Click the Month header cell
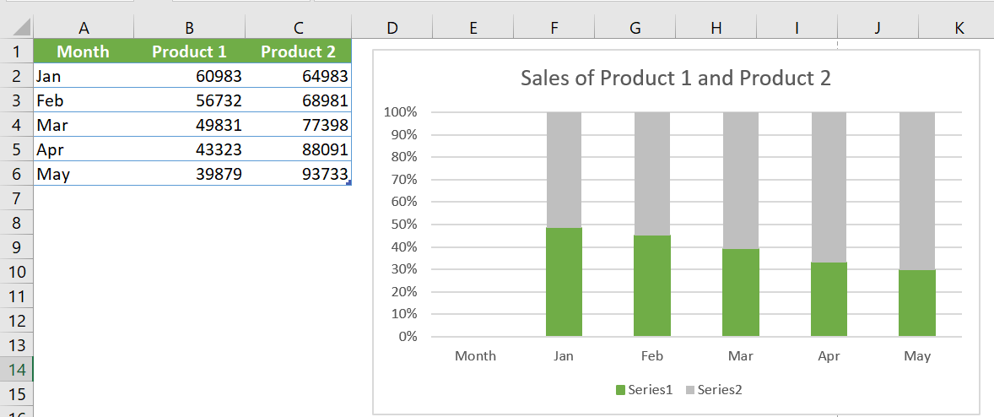 (x=83, y=51)
